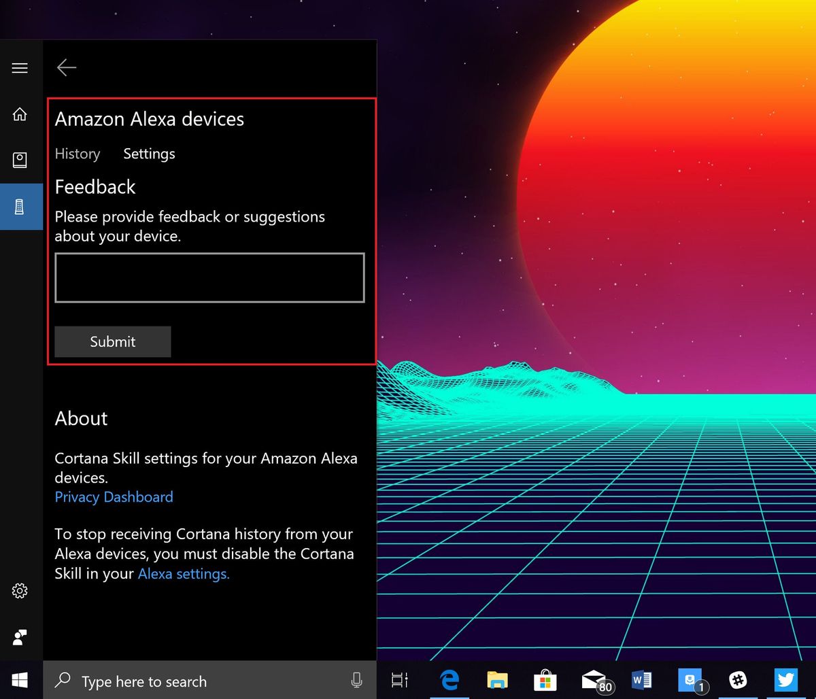Open the Cortana Notebook
Image resolution: width=816 pixels, height=699 pixels.
[20, 160]
